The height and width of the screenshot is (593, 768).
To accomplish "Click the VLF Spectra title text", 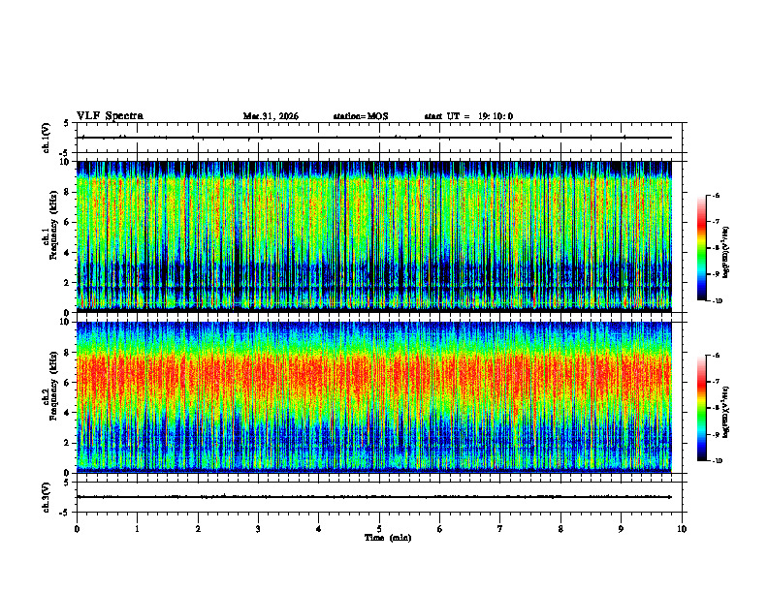I will [110, 116].
